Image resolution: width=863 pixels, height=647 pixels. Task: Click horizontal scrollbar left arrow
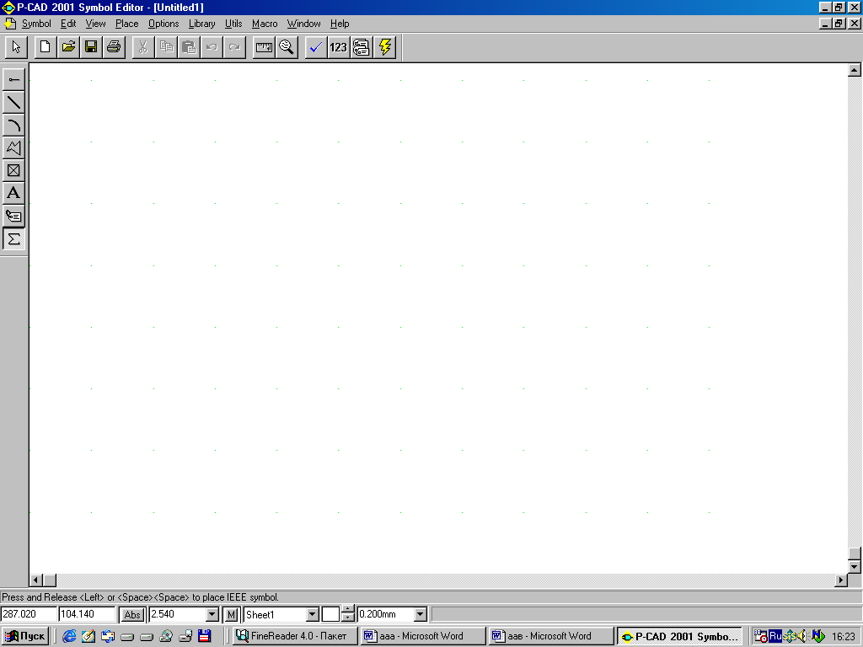point(36,580)
